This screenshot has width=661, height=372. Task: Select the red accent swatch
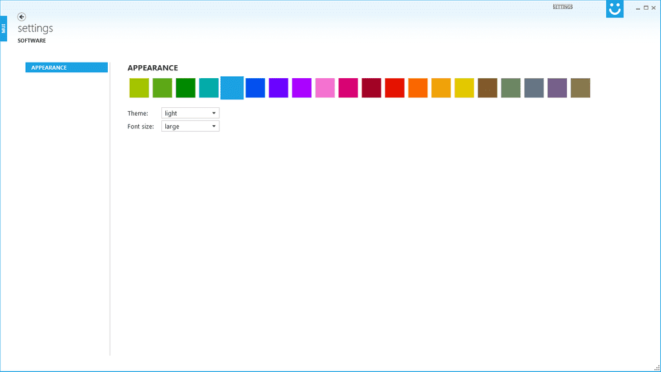tap(394, 88)
